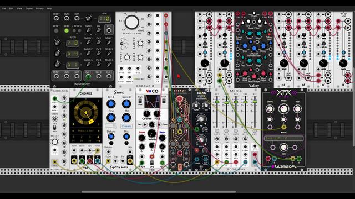
Task: Click the next preset arrow on CHORDS
Action: (x=99, y=131)
